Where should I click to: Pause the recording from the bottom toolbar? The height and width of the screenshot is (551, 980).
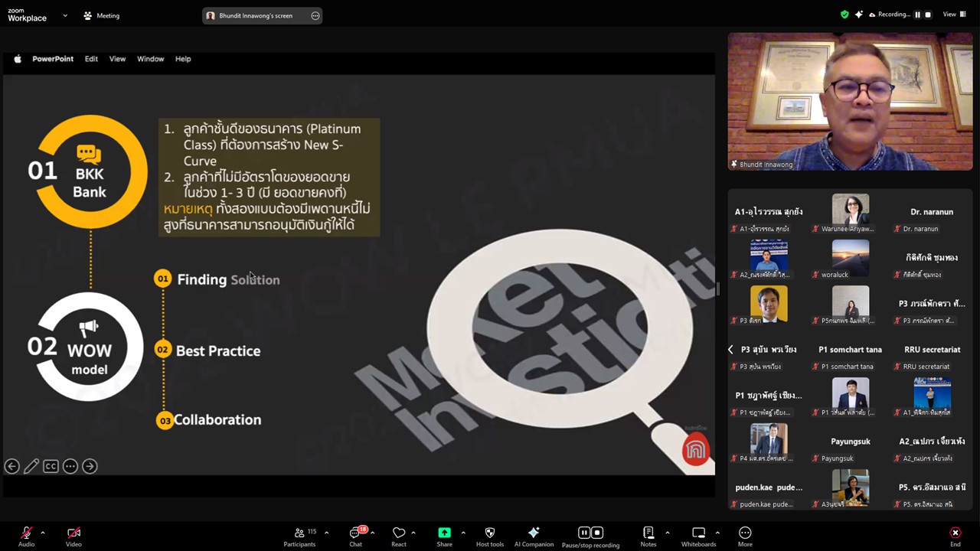click(x=584, y=533)
